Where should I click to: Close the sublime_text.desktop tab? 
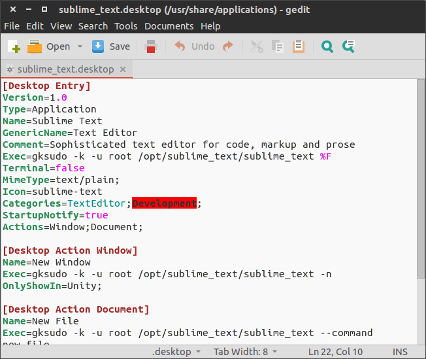pyautogui.click(x=123, y=69)
